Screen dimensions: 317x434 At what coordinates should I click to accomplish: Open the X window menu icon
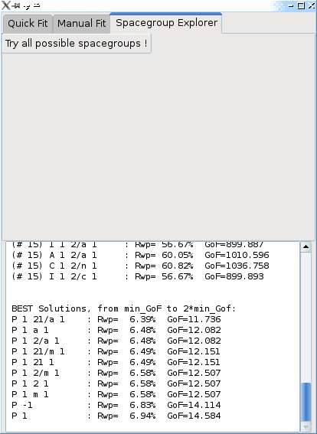(x=6, y=5)
